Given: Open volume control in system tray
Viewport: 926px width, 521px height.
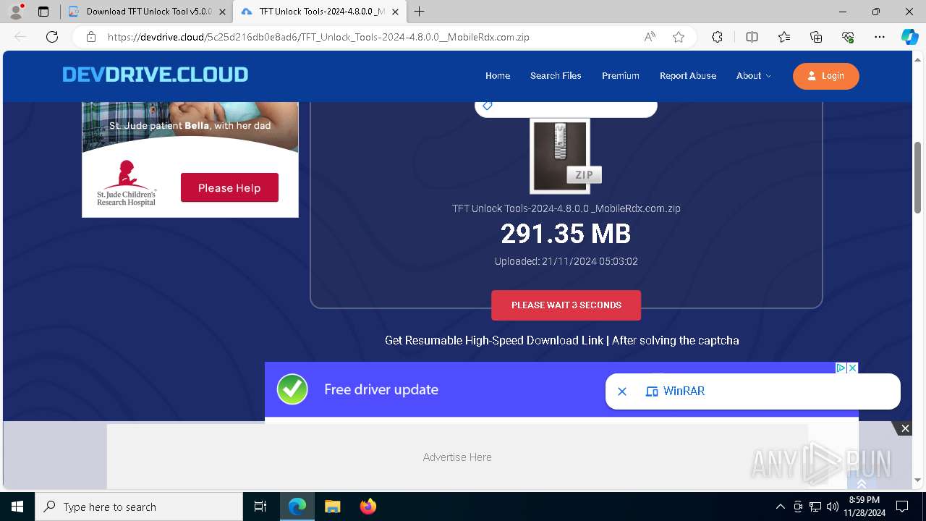Looking at the screenshot, I should tap(833, 507).
